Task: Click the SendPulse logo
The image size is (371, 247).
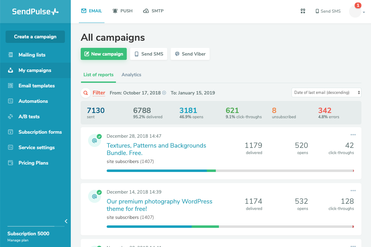Action: click(x=35, y=11)
